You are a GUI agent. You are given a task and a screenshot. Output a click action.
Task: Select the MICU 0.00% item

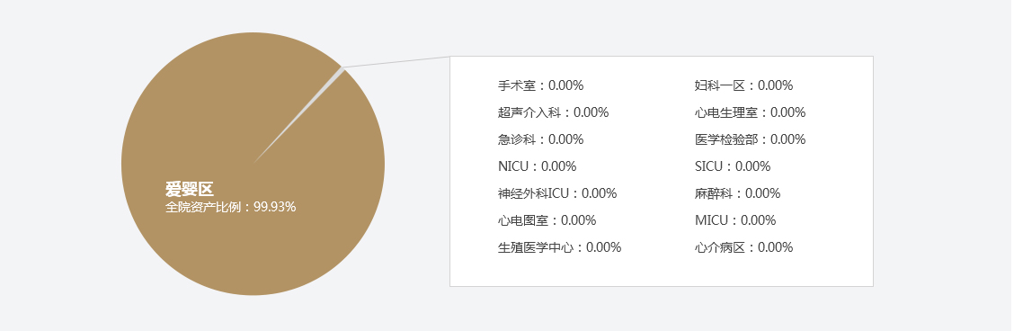tap(735, 220)
